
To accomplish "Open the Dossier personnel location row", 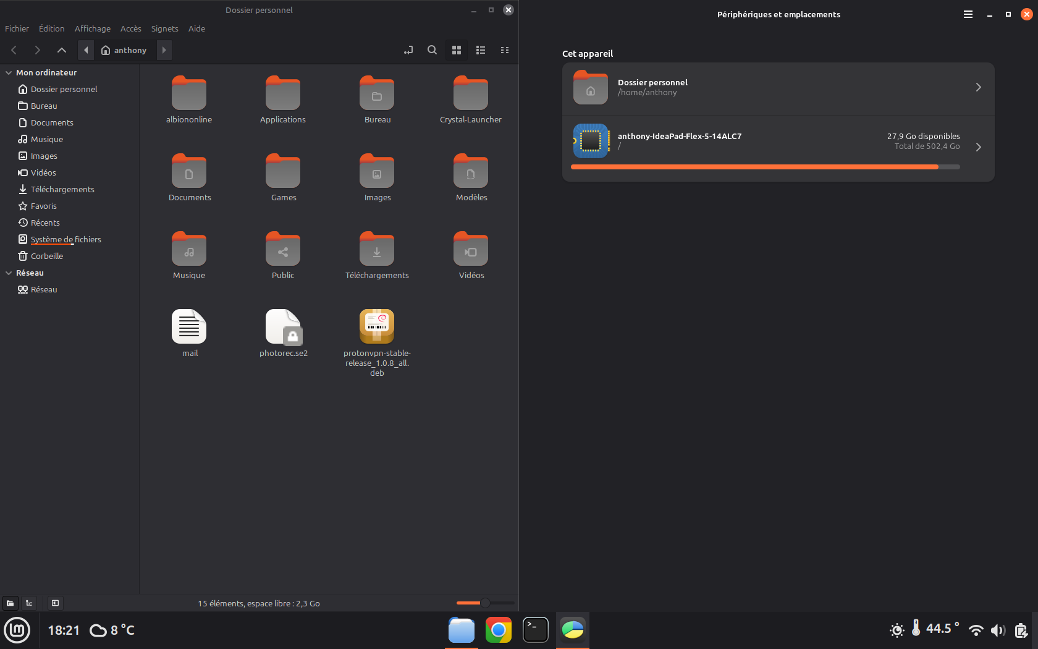I will pyautogui.click(x=778, y=88).
